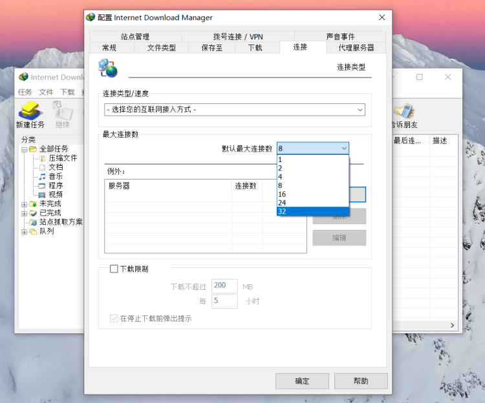Switch to the 文件类型 tab
485x403 pixels.
pos(162,48)
